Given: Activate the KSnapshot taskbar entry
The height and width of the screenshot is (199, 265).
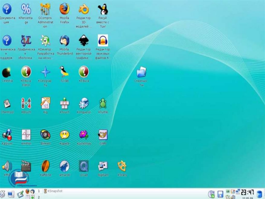Looking at the screenshot, I should tap(53, 191).
